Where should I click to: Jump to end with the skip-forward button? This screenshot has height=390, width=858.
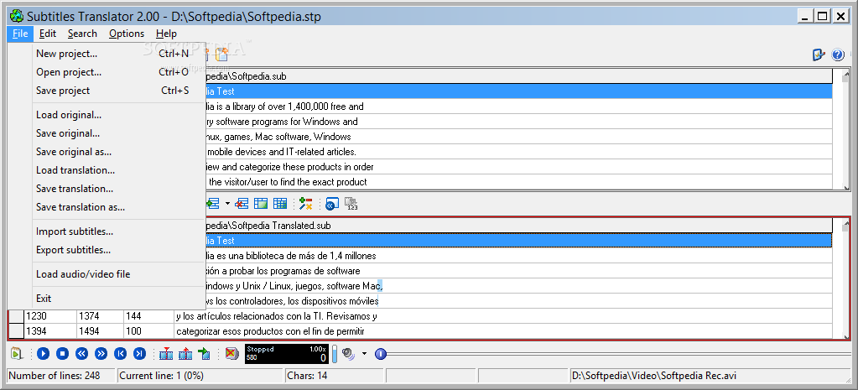(139, 354)
